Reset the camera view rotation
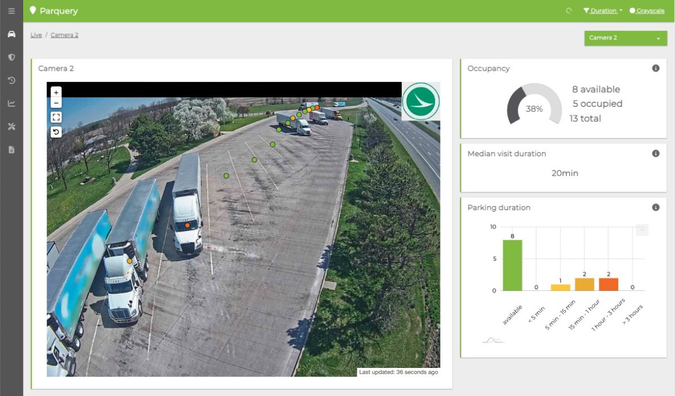This screenshot has height=396, width=675. (x=56, y=132)
